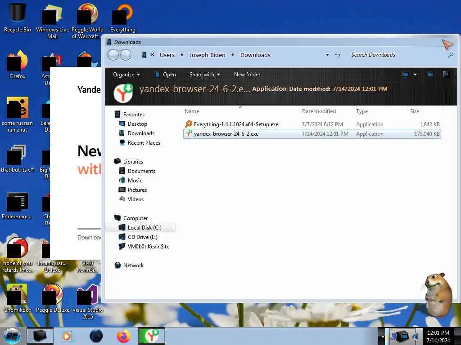Click Open in the command bar
The width and height of the screenshot is (461, 345).
pos(166,75)
